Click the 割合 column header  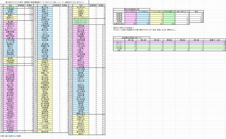click(x=196, y=11)
